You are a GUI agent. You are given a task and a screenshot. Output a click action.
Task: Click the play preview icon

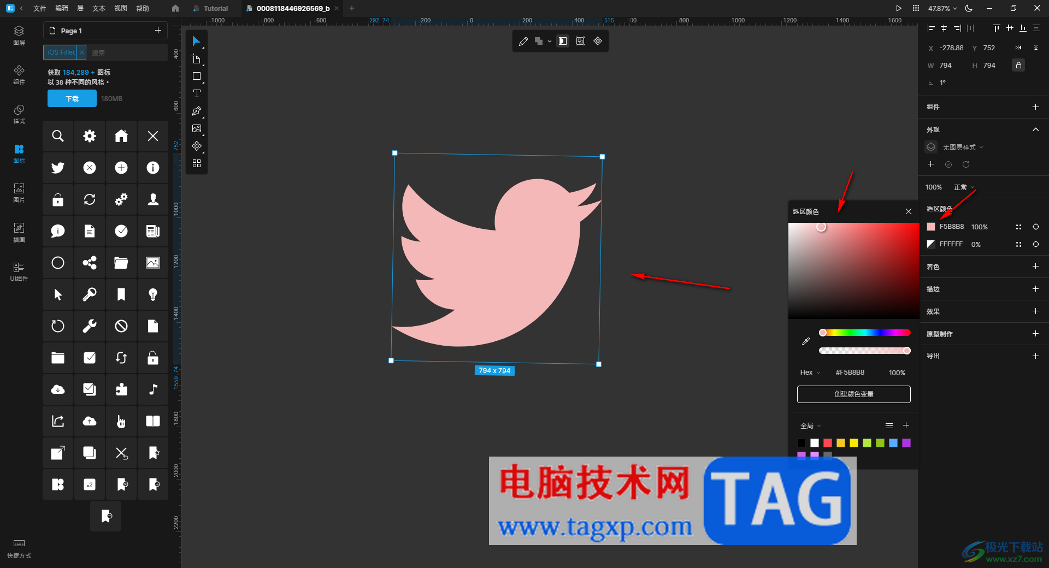[899, 8]
